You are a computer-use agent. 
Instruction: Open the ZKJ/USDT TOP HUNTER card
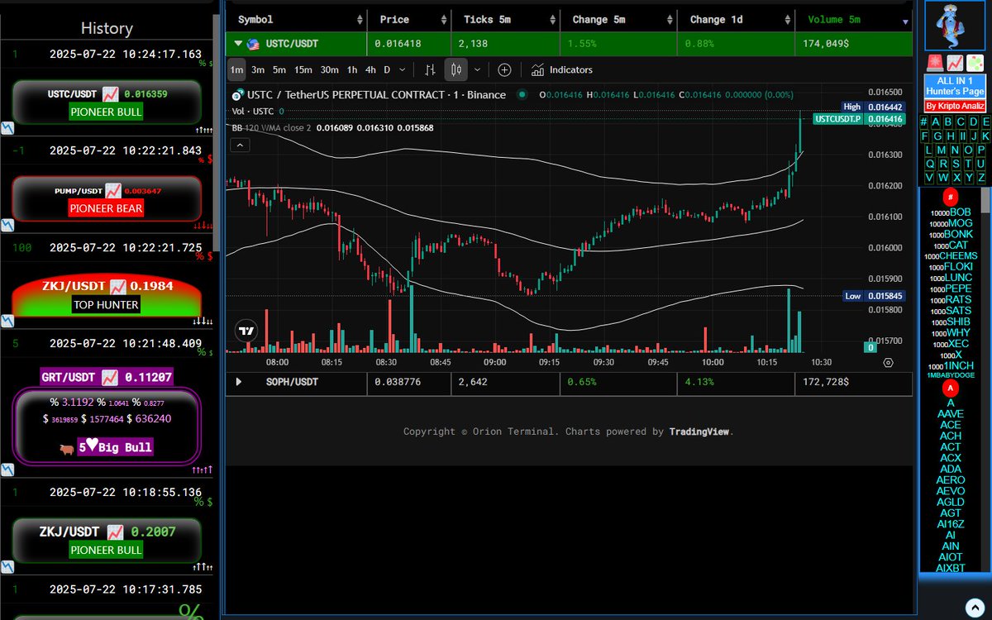click(x=107, y=295)
